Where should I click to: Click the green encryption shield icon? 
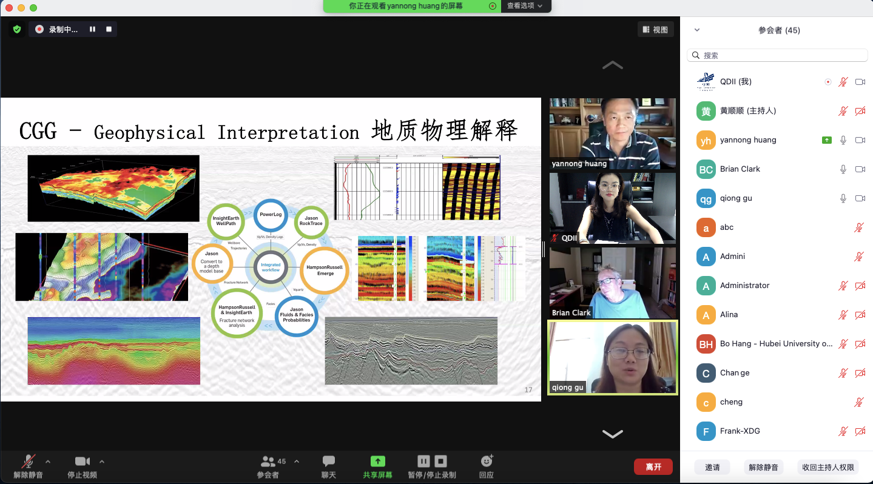[17, 29]
